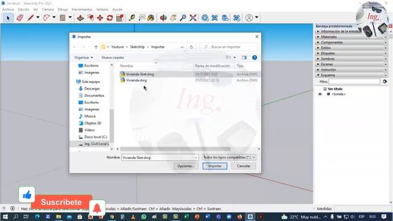Screen dimensions: 393x221
Task: Open the Ventana menu
Action: (x=103, y=9)
